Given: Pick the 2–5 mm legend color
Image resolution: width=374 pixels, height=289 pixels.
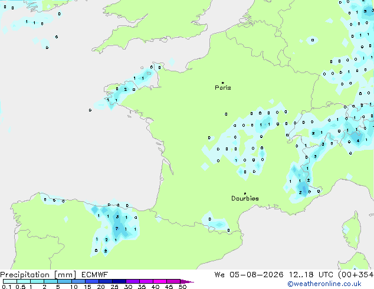Looking at the screenshot, I should click(x=51, y=281).
